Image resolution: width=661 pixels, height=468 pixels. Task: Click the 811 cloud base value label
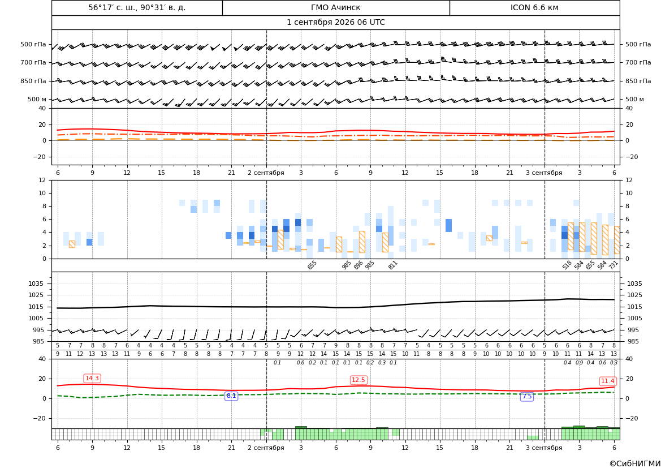pos(393,265)
